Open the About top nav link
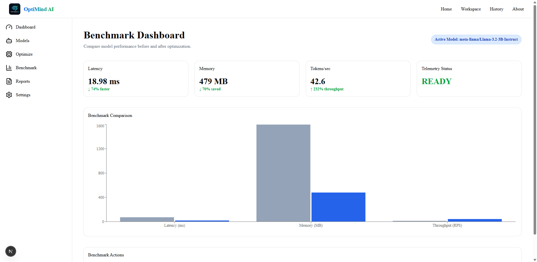The width and height of the screenshot is (537, 262). pyautogui.click(x=518, y=9)
